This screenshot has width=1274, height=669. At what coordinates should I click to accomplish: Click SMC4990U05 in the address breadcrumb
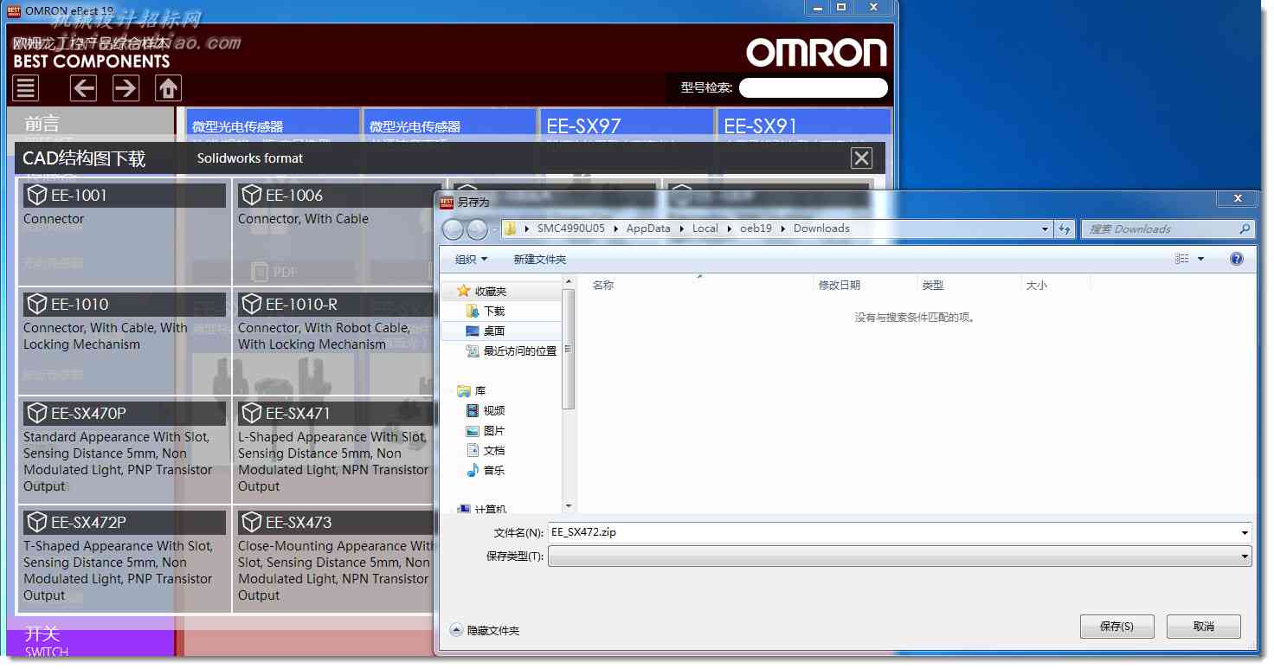[x=571, y=228]
